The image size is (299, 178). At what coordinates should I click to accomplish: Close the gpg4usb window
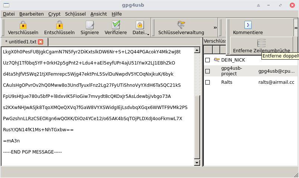(292, 5)
